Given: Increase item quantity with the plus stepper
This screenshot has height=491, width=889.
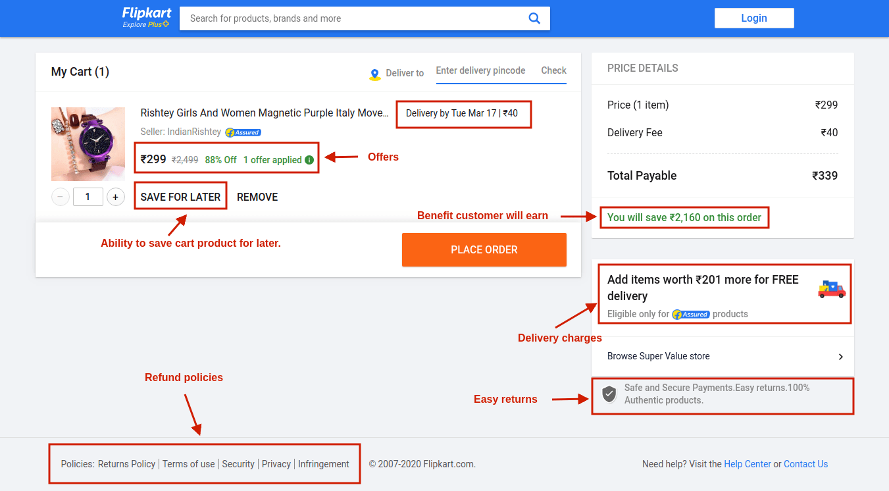Looking at the screenshot, I should [x=115, y=196].
